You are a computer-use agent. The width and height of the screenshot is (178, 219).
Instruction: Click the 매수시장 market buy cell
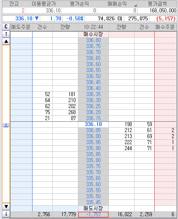point(93,34)
